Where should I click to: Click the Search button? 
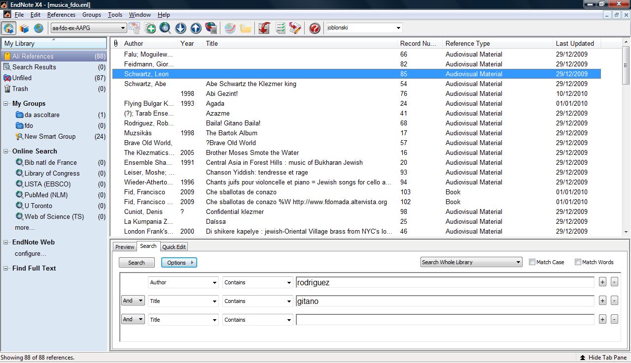137,263
